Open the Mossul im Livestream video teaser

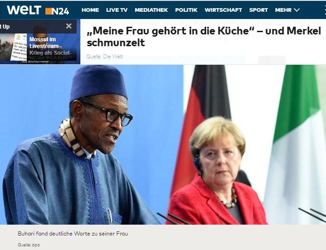click(50, 46)
